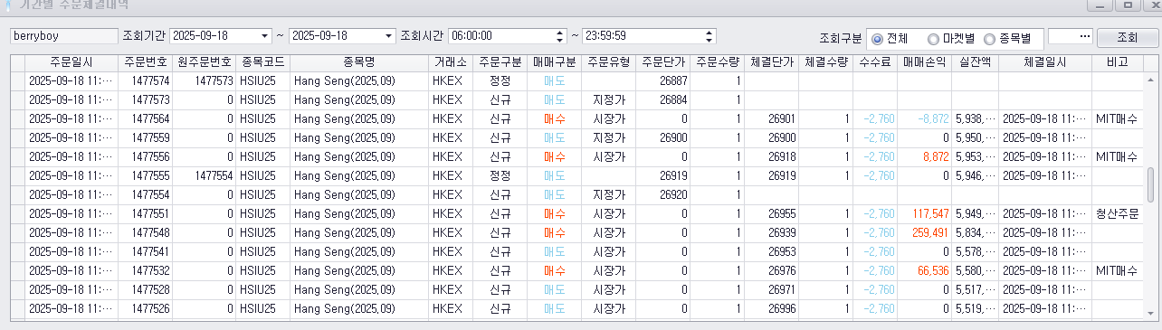Click the 종목명 column header

click(x=359, y=62)
